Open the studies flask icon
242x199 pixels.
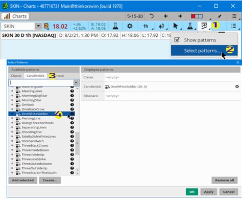click(x=115, y=26)
